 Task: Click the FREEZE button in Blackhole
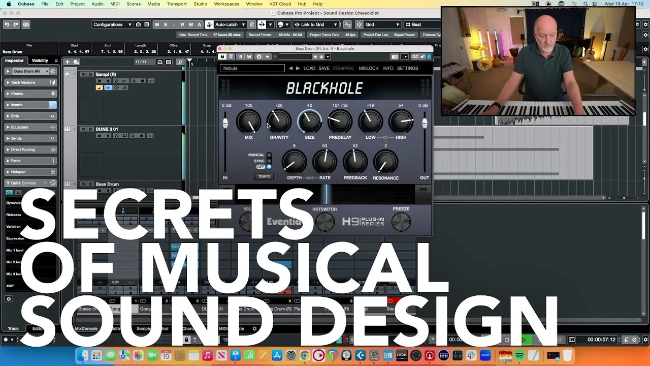(x=401, y=222)
